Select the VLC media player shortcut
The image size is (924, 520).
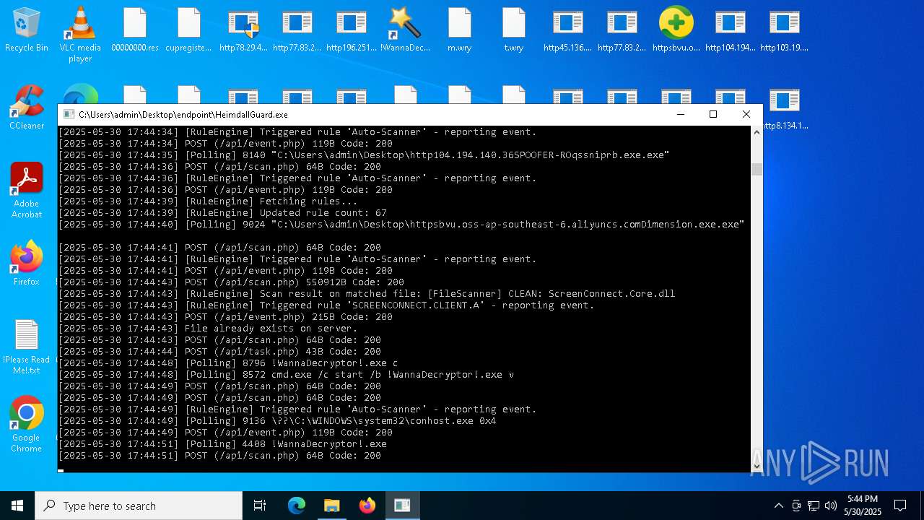(80, 34)
